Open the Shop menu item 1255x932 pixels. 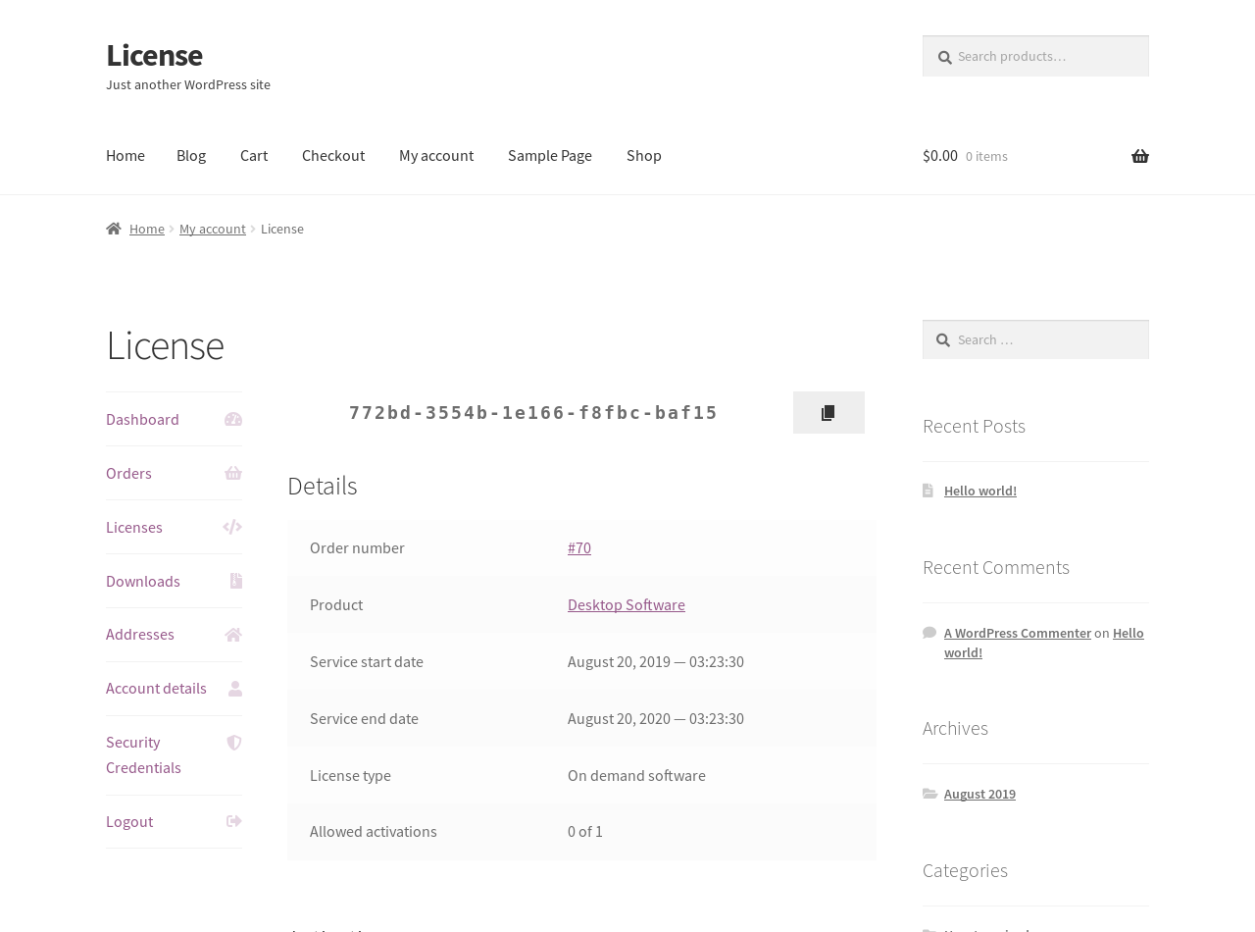(643, 155)
